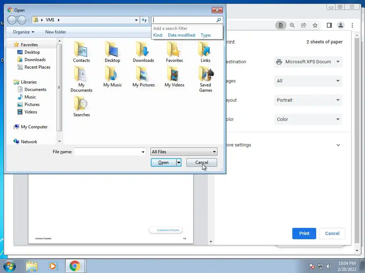Open the All Files type dropdown

[x=184, y=152]
